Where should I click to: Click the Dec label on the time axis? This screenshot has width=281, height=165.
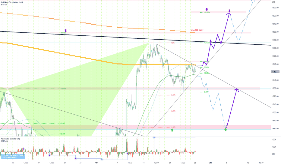[x=210, y=163]
